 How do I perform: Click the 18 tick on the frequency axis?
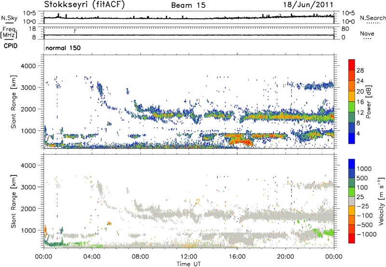click(32, 28)
